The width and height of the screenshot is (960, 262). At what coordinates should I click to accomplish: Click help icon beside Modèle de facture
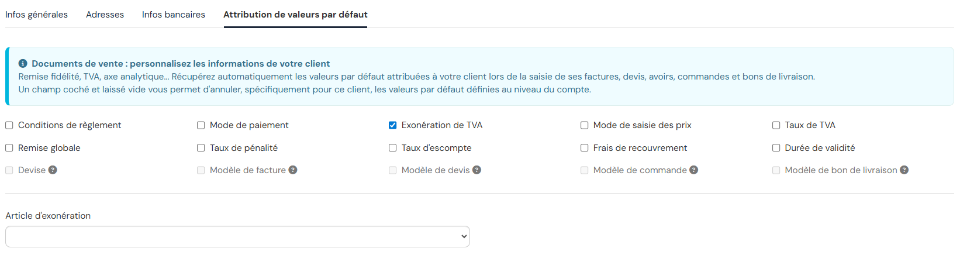pos(293,170)
